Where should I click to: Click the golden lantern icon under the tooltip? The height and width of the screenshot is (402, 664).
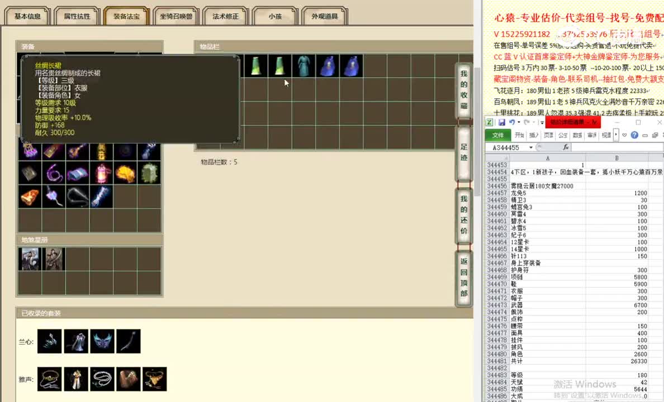tap(102, 151)
